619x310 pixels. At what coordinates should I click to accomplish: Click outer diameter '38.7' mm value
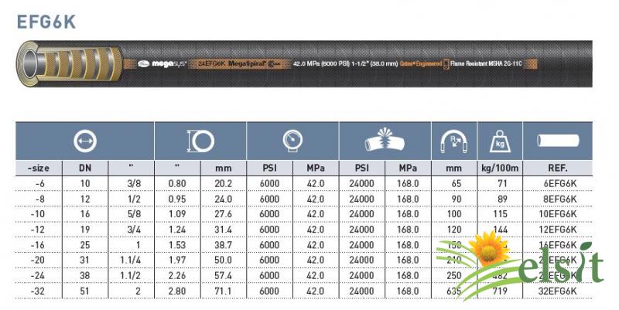224,245
